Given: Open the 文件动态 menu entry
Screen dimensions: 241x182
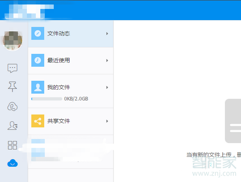Looking at the screenshot, I should pos(71,34).
